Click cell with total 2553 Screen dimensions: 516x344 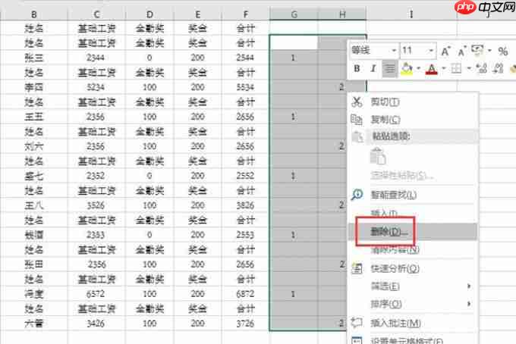pos(246,235)
